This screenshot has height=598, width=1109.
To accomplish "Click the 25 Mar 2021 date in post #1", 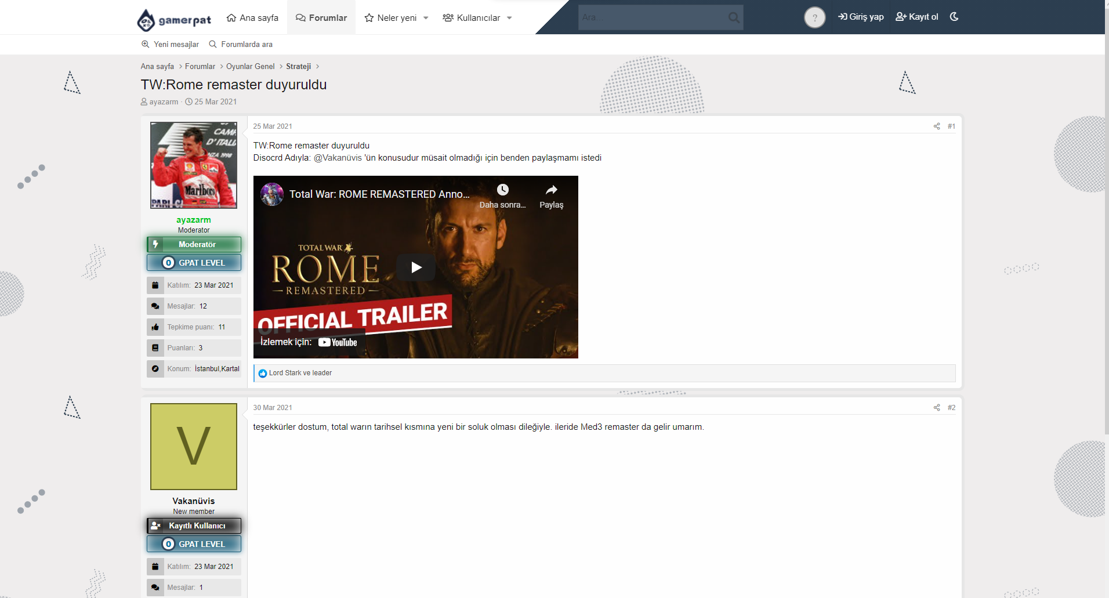I will (x=273, y=126).
